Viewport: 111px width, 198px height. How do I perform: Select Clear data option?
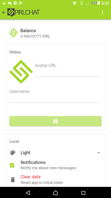[31, 177]
